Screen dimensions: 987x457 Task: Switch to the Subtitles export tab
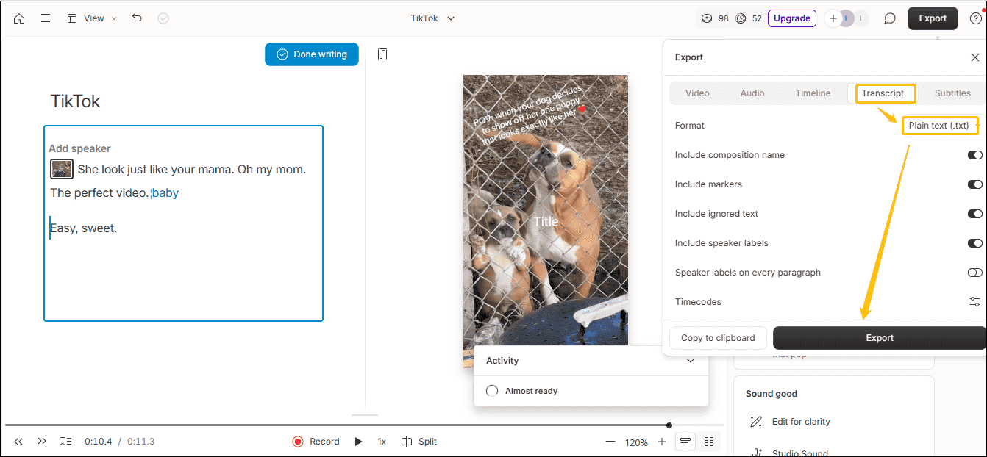(952, 93)
